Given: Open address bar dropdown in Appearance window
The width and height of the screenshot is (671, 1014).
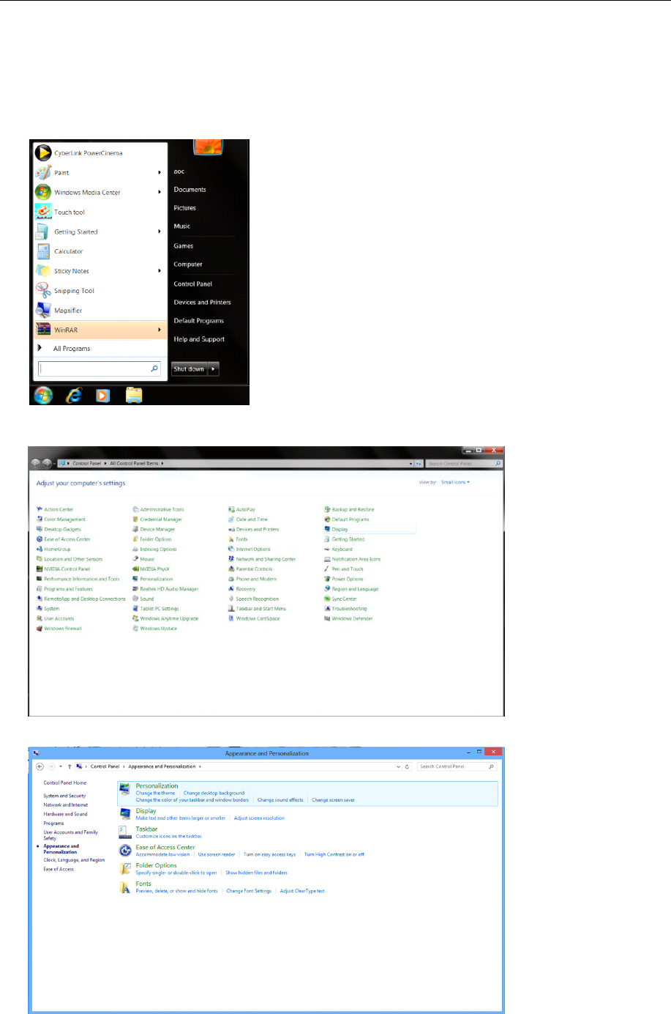Looking at the screenshot, I should coord(399,766).
